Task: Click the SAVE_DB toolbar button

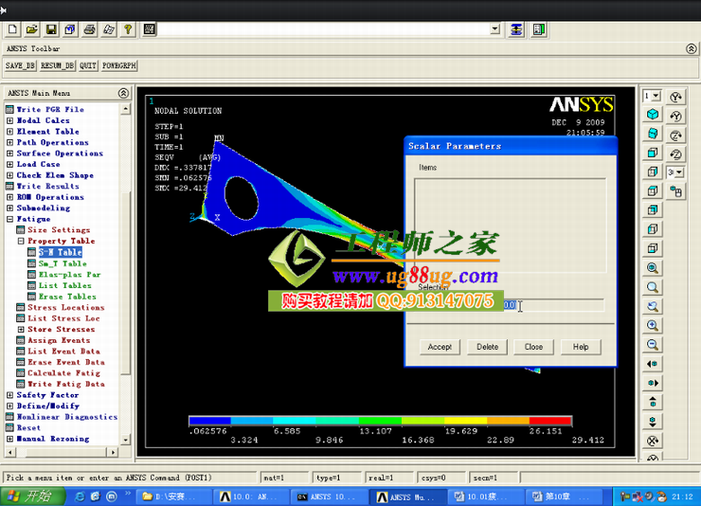Action: [20, 65]
